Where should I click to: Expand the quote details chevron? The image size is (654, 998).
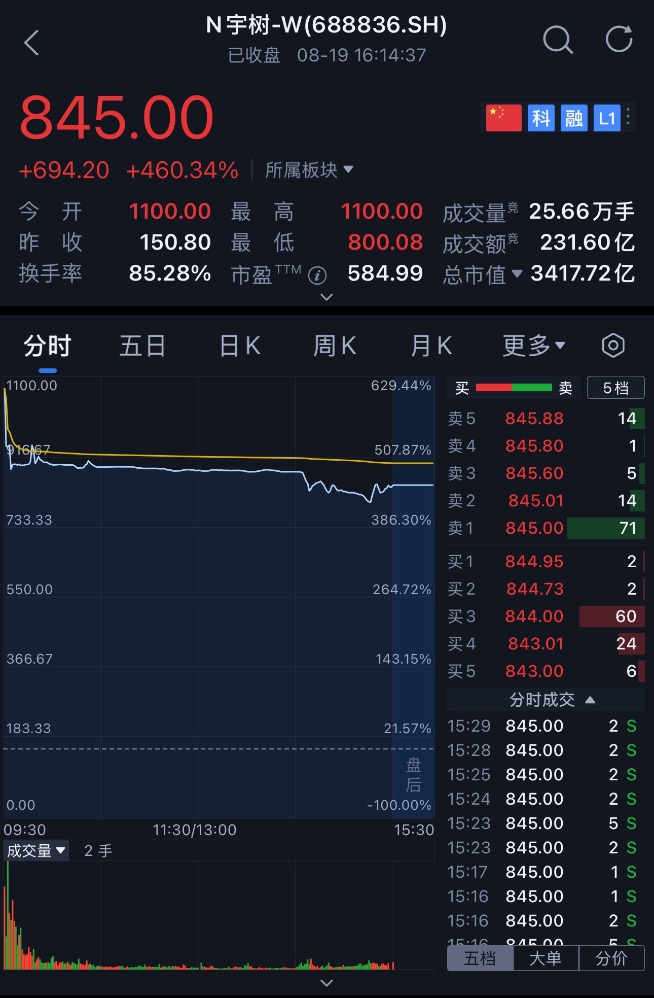pos(327,297)
